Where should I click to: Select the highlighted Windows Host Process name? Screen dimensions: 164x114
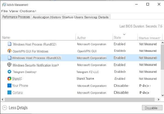(36, 58)
